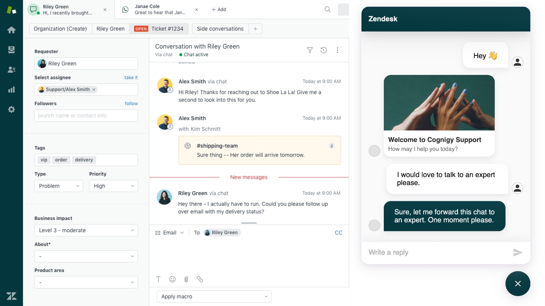Image resolution: width=545 pixels, height=306 pixels.
Task: Open the Home dashboard from the sidebar
Action: (11, 29)
